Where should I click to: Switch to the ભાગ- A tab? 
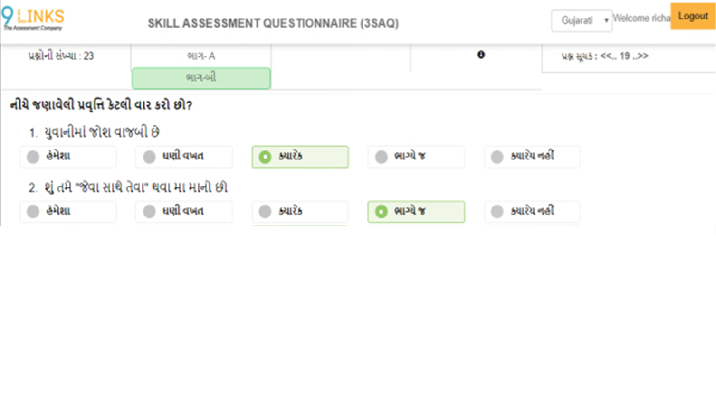201,56
